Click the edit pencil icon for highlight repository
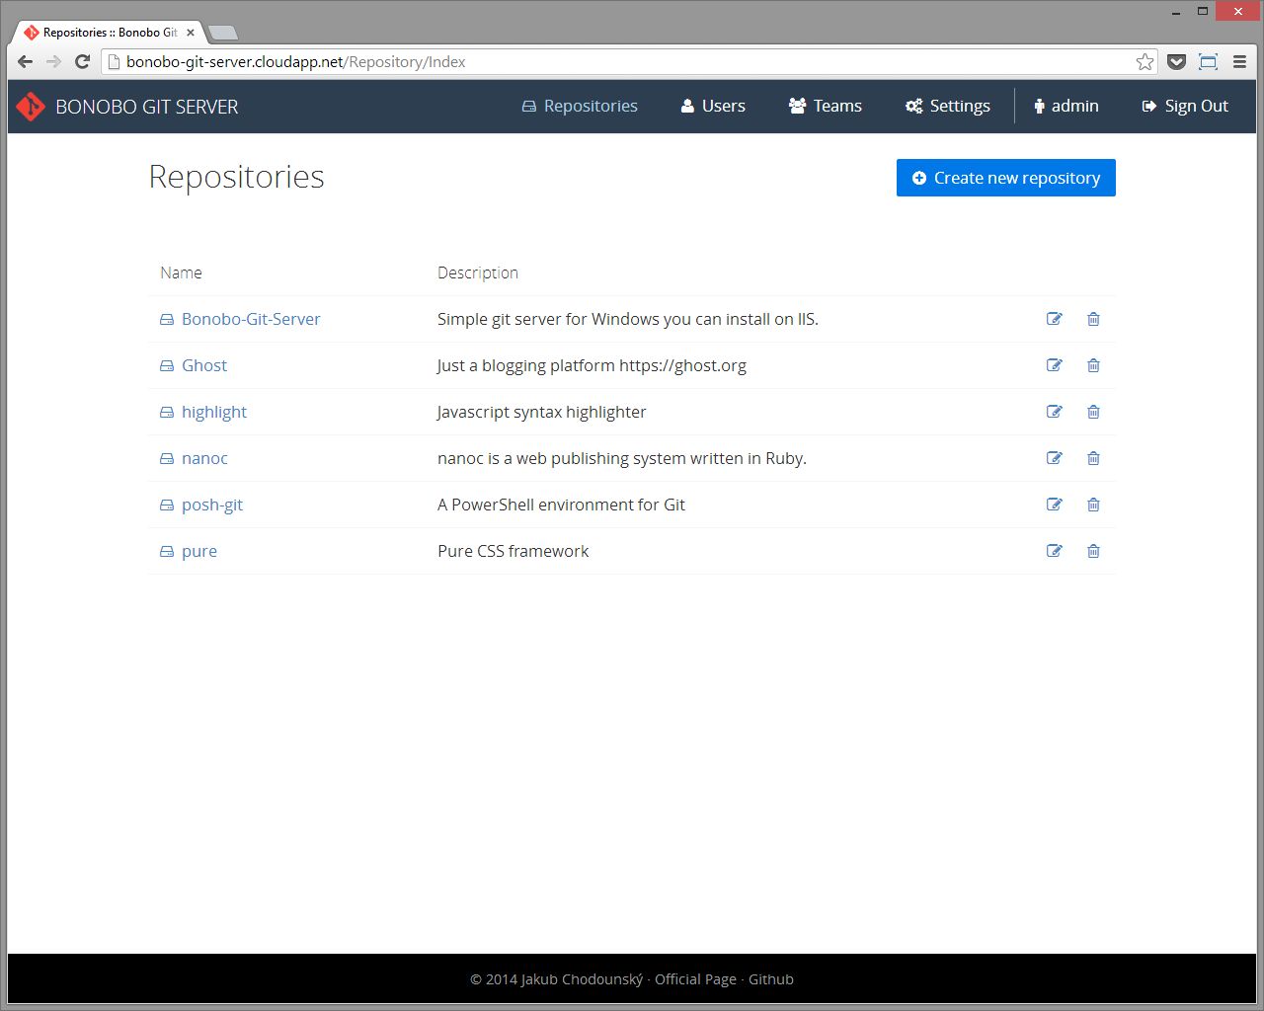This screenshot has width=1264, height=1011. coord(1054,412)
